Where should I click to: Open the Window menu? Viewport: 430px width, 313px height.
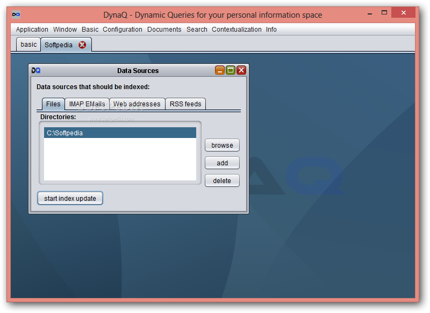pos(65,30)
